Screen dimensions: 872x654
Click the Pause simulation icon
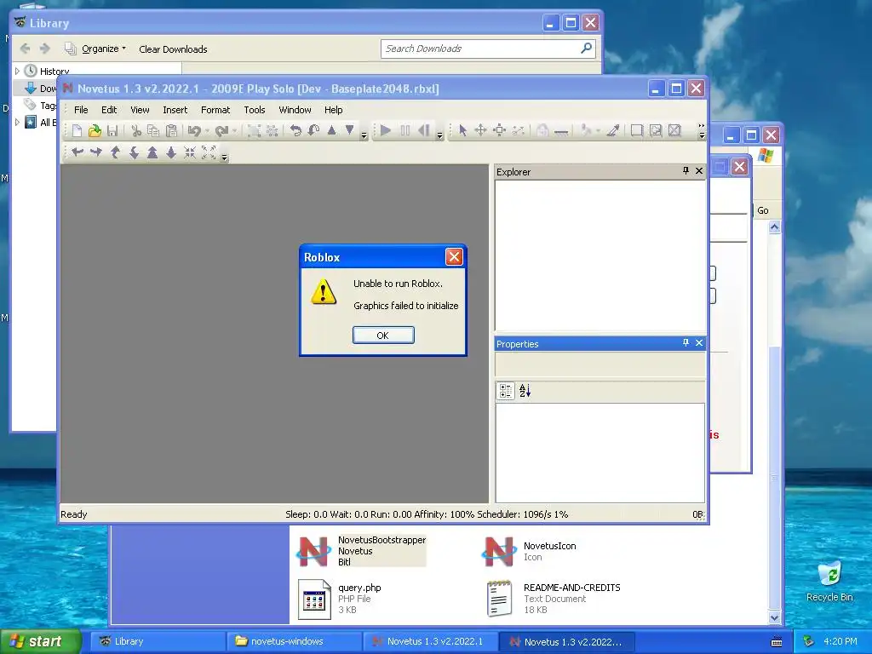pyautogui.click(x=404, y=130)
